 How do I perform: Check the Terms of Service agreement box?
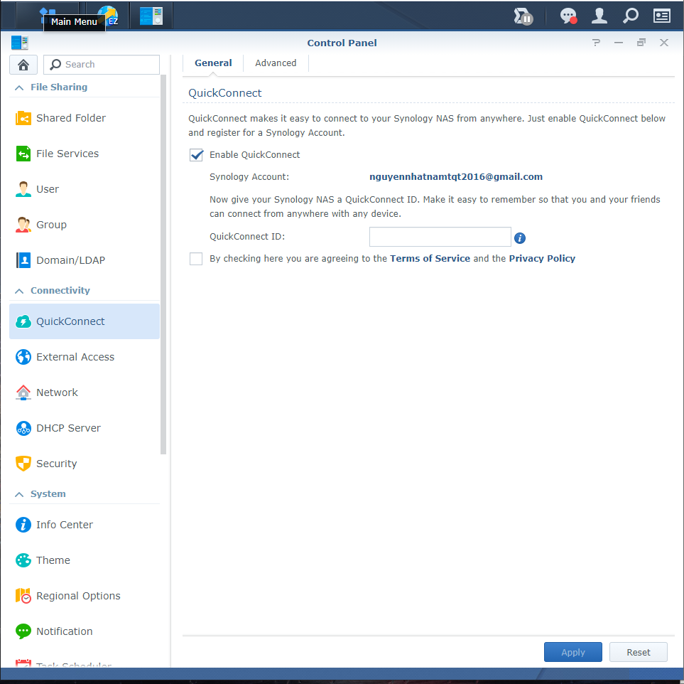point(196,258)
